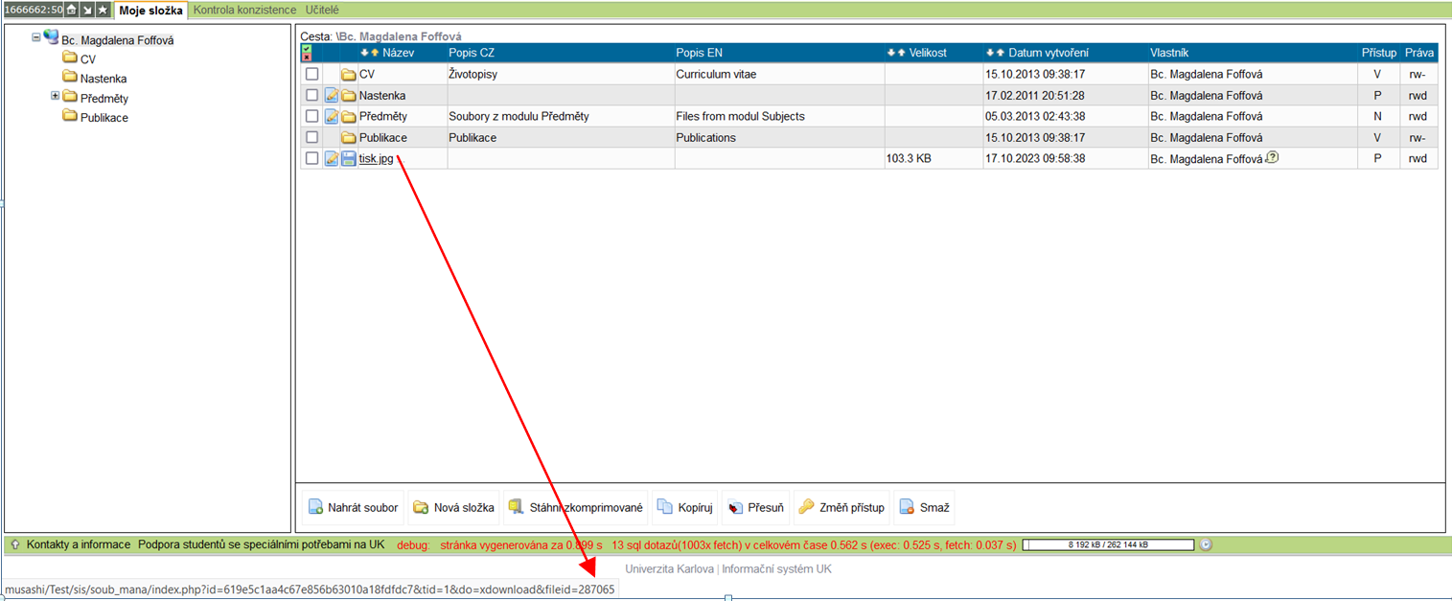1452x601 pixels.
Task: Open Kontakty a informace link
Action: pos(79,544)
